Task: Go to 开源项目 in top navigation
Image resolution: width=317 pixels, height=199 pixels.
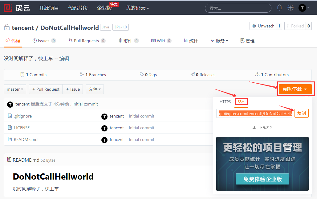Action: 49,8
